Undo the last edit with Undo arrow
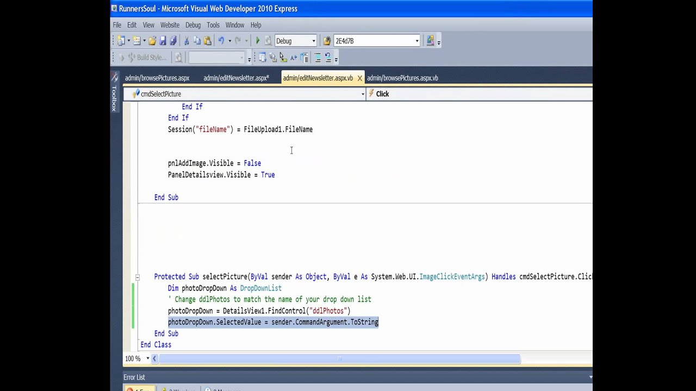696x391 pixels. pos(221,41)
